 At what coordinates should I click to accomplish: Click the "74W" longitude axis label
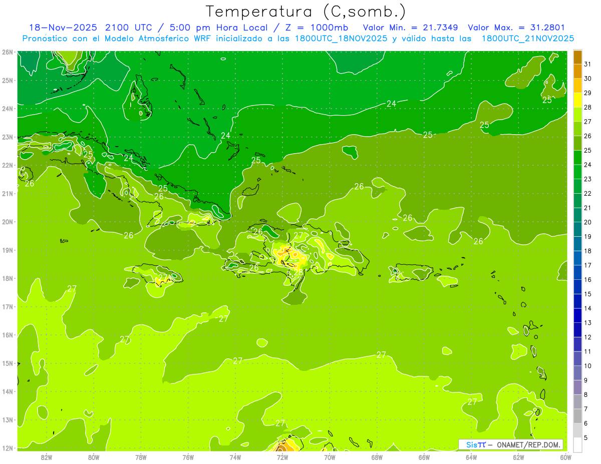click(x=235, y=456)
